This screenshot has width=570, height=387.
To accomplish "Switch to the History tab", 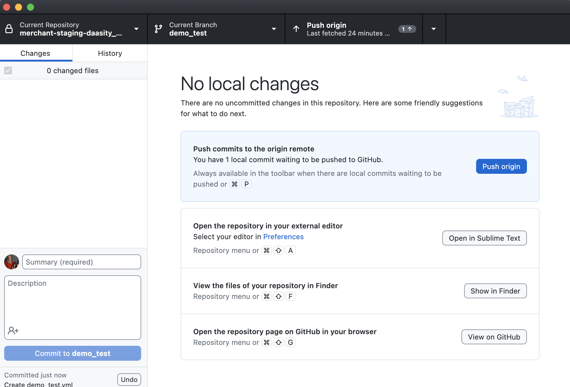I will click(x=110, y=53).
